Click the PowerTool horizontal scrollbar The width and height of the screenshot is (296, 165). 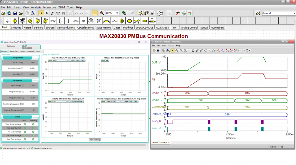coord(75,145)
